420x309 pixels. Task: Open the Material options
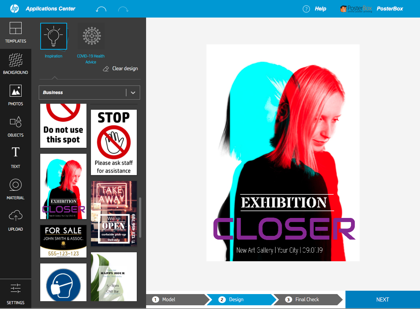[x=16, y=185]
